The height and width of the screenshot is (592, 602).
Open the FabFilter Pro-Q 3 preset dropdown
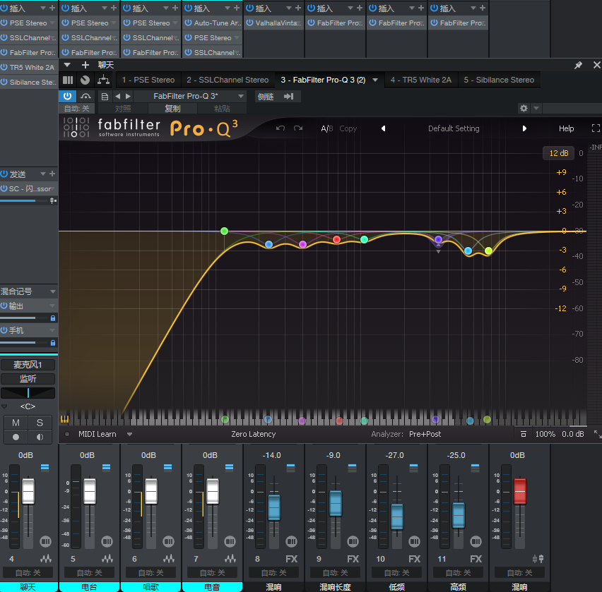241,96
